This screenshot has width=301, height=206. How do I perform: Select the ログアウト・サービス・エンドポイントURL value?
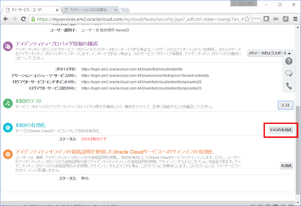pyautogui.click(x=141, y=82)
